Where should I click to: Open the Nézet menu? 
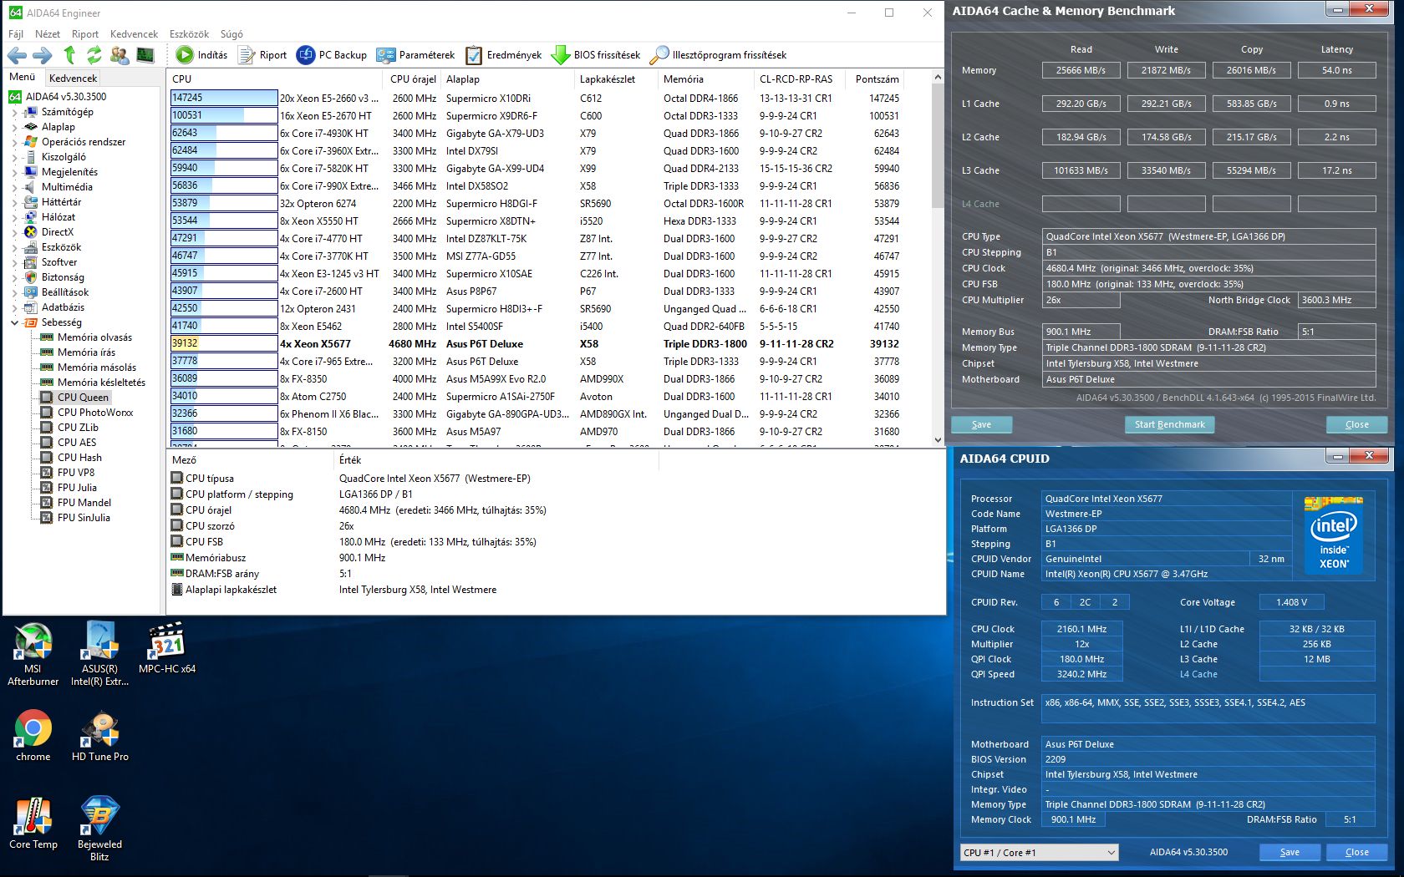48,34
